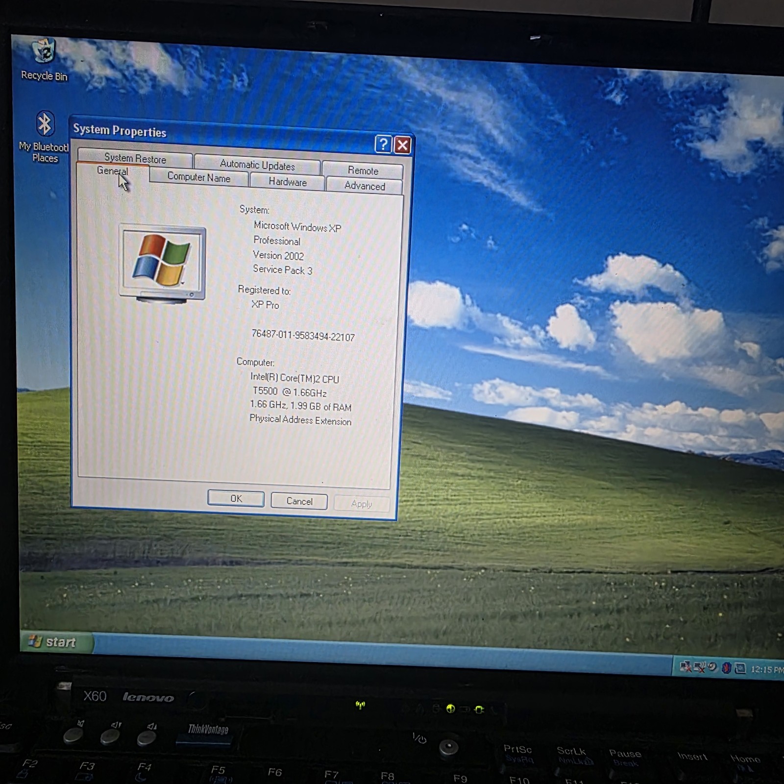Open the Advanced tab

coord(365,186)
